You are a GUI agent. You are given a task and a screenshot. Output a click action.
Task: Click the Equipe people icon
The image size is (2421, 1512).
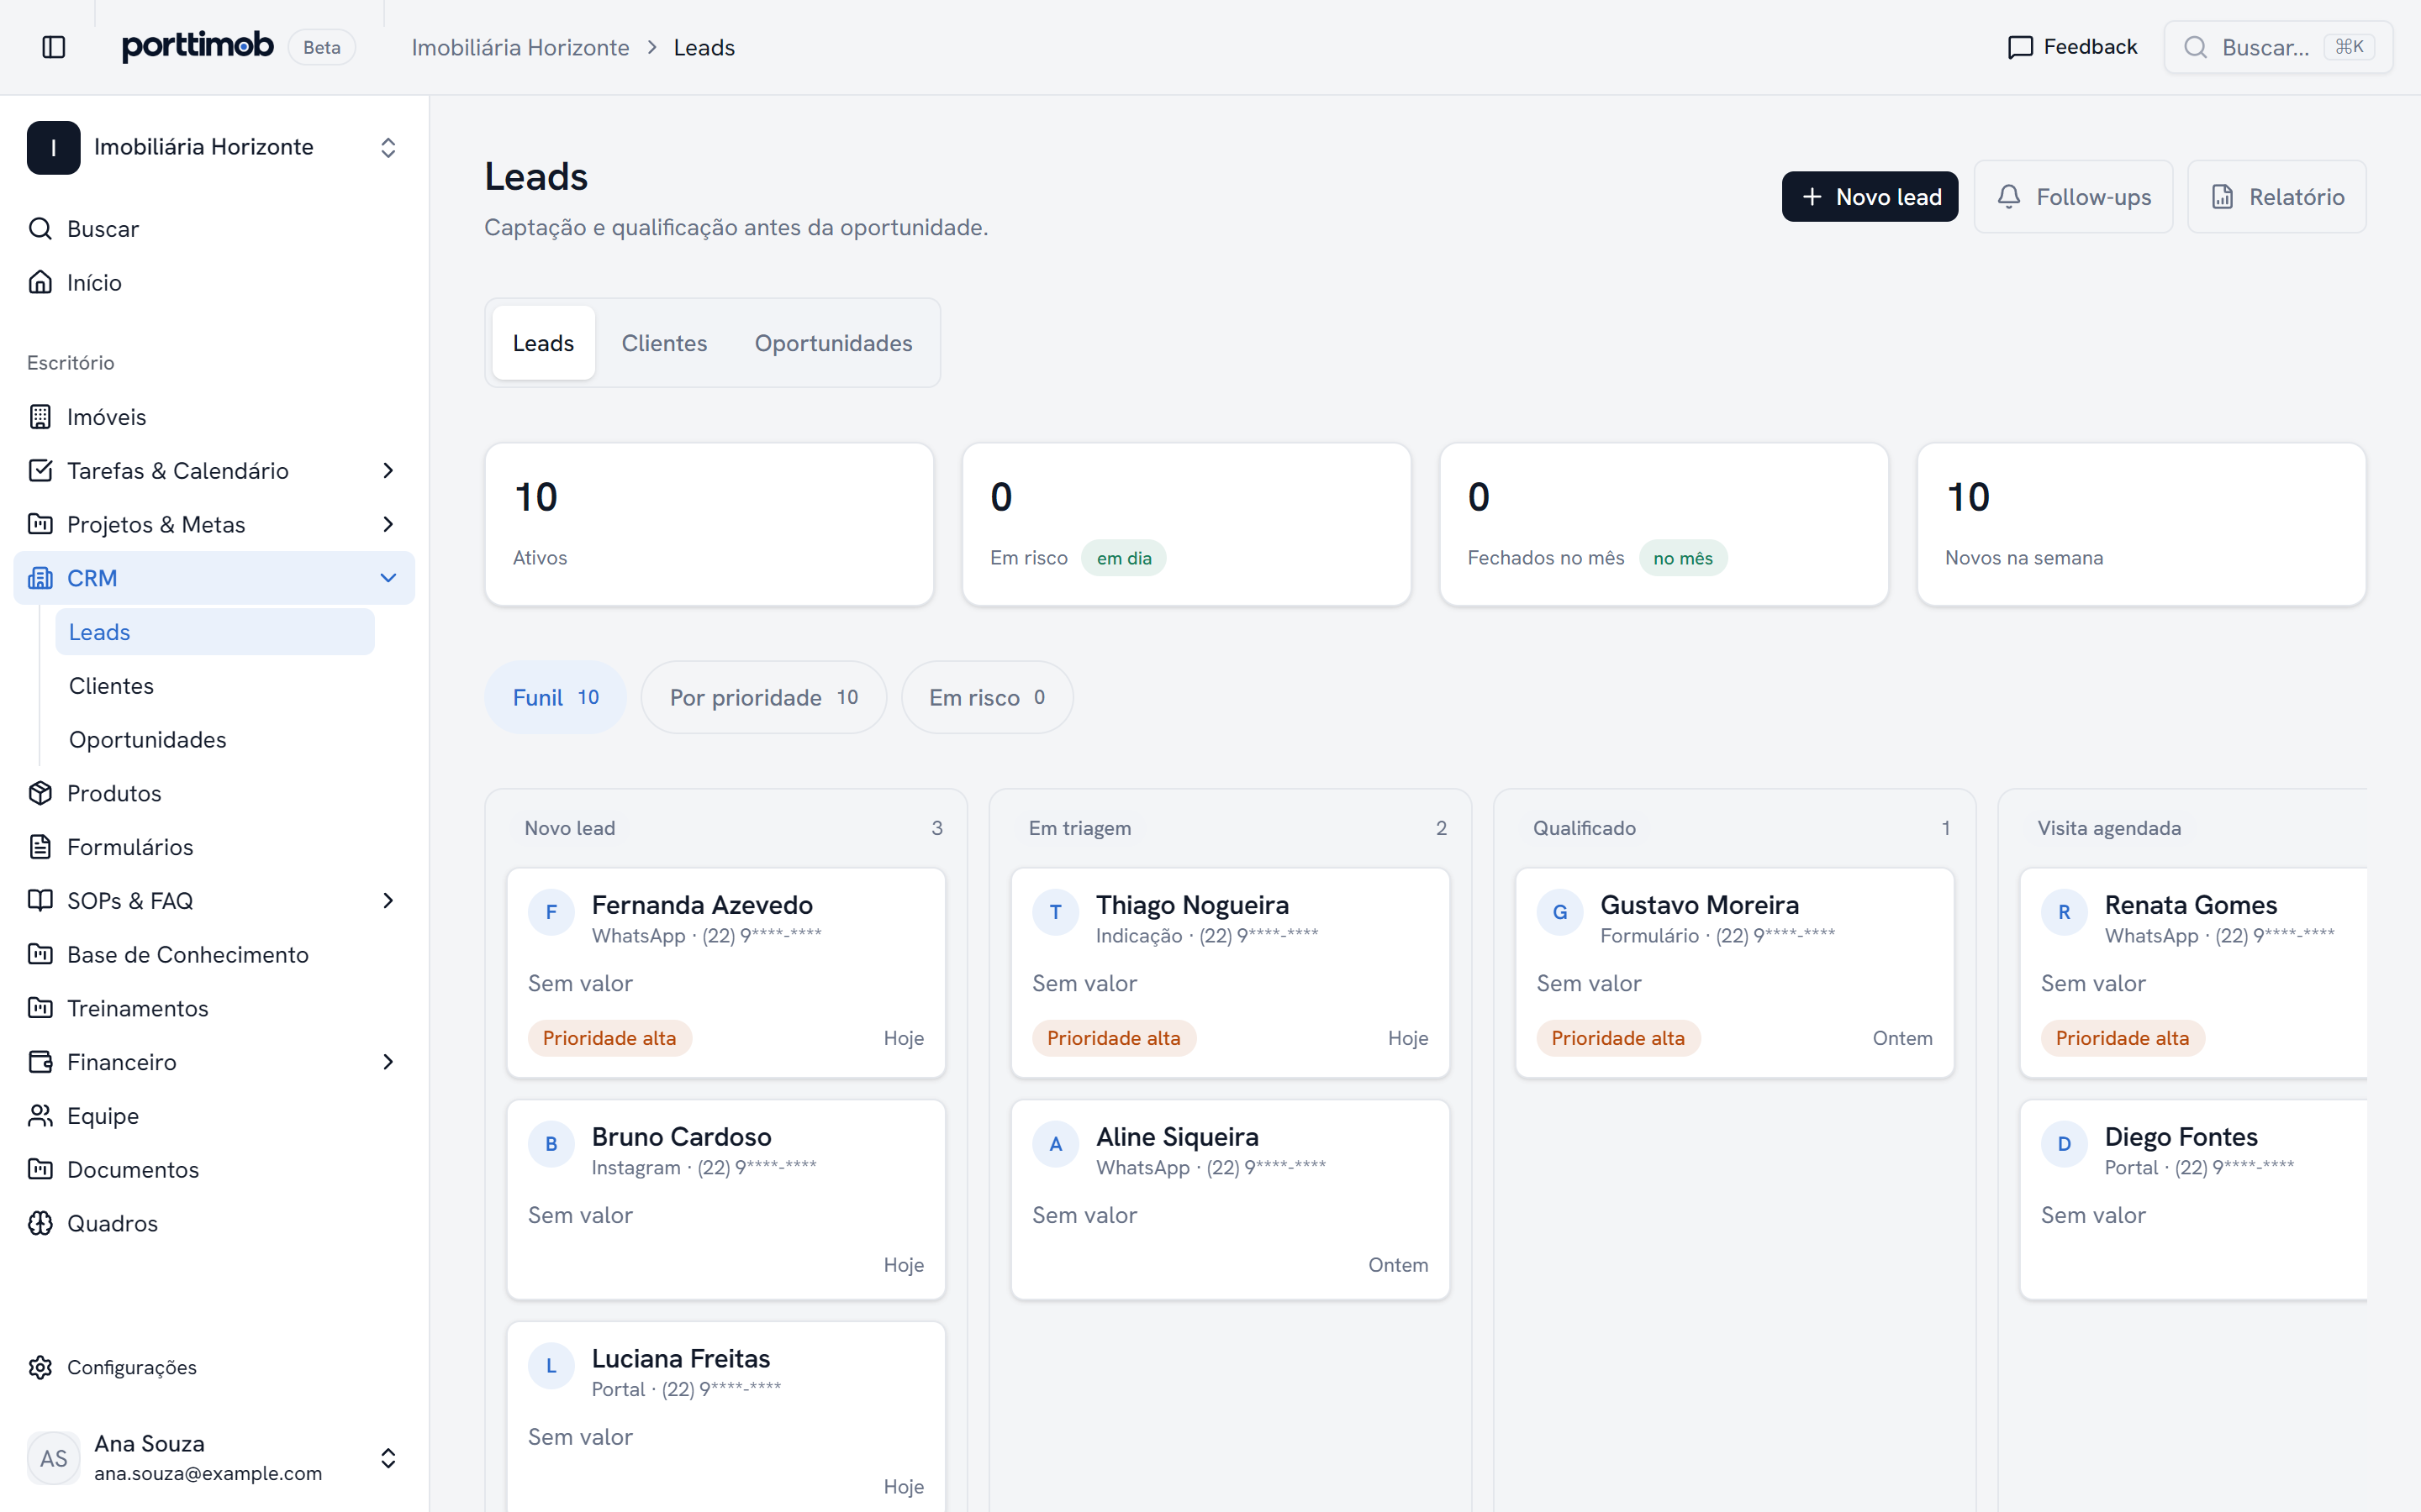pos(40,1116)
